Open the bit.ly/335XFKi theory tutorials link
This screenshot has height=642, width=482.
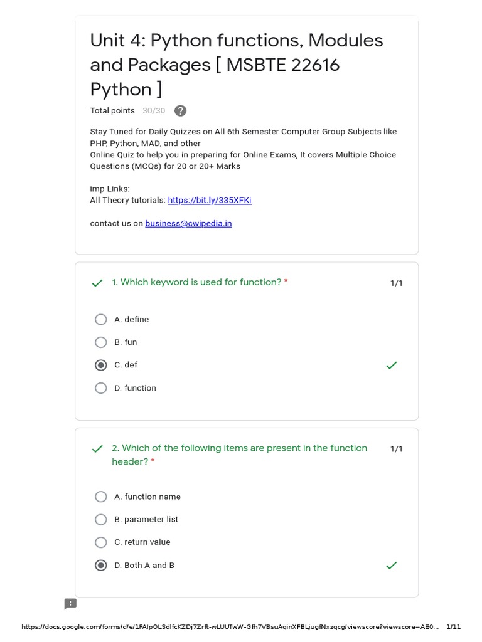tap(210, 201)
